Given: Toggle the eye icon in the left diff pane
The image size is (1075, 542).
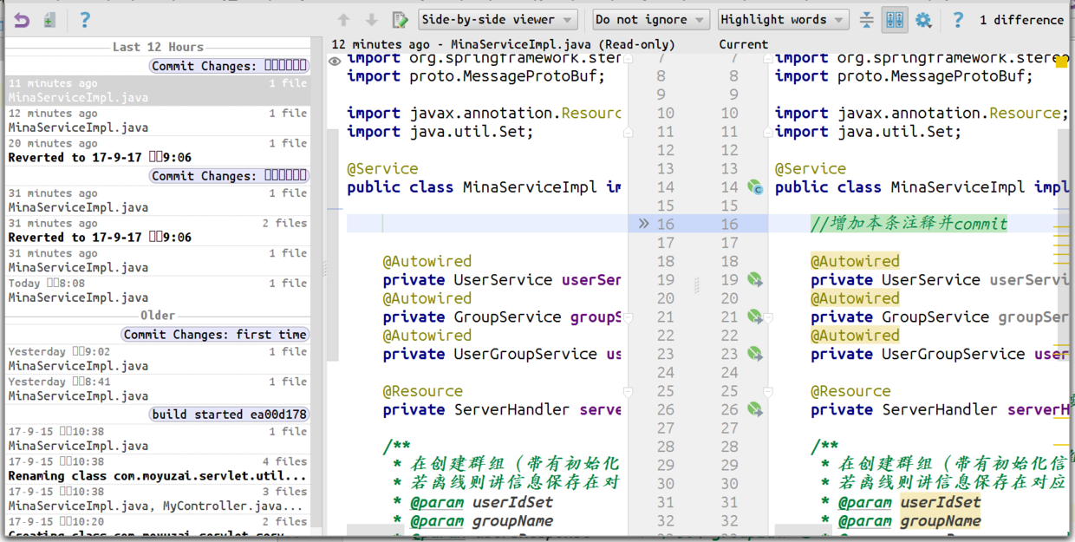Looking at the screenshot, I should click(335, 61).
